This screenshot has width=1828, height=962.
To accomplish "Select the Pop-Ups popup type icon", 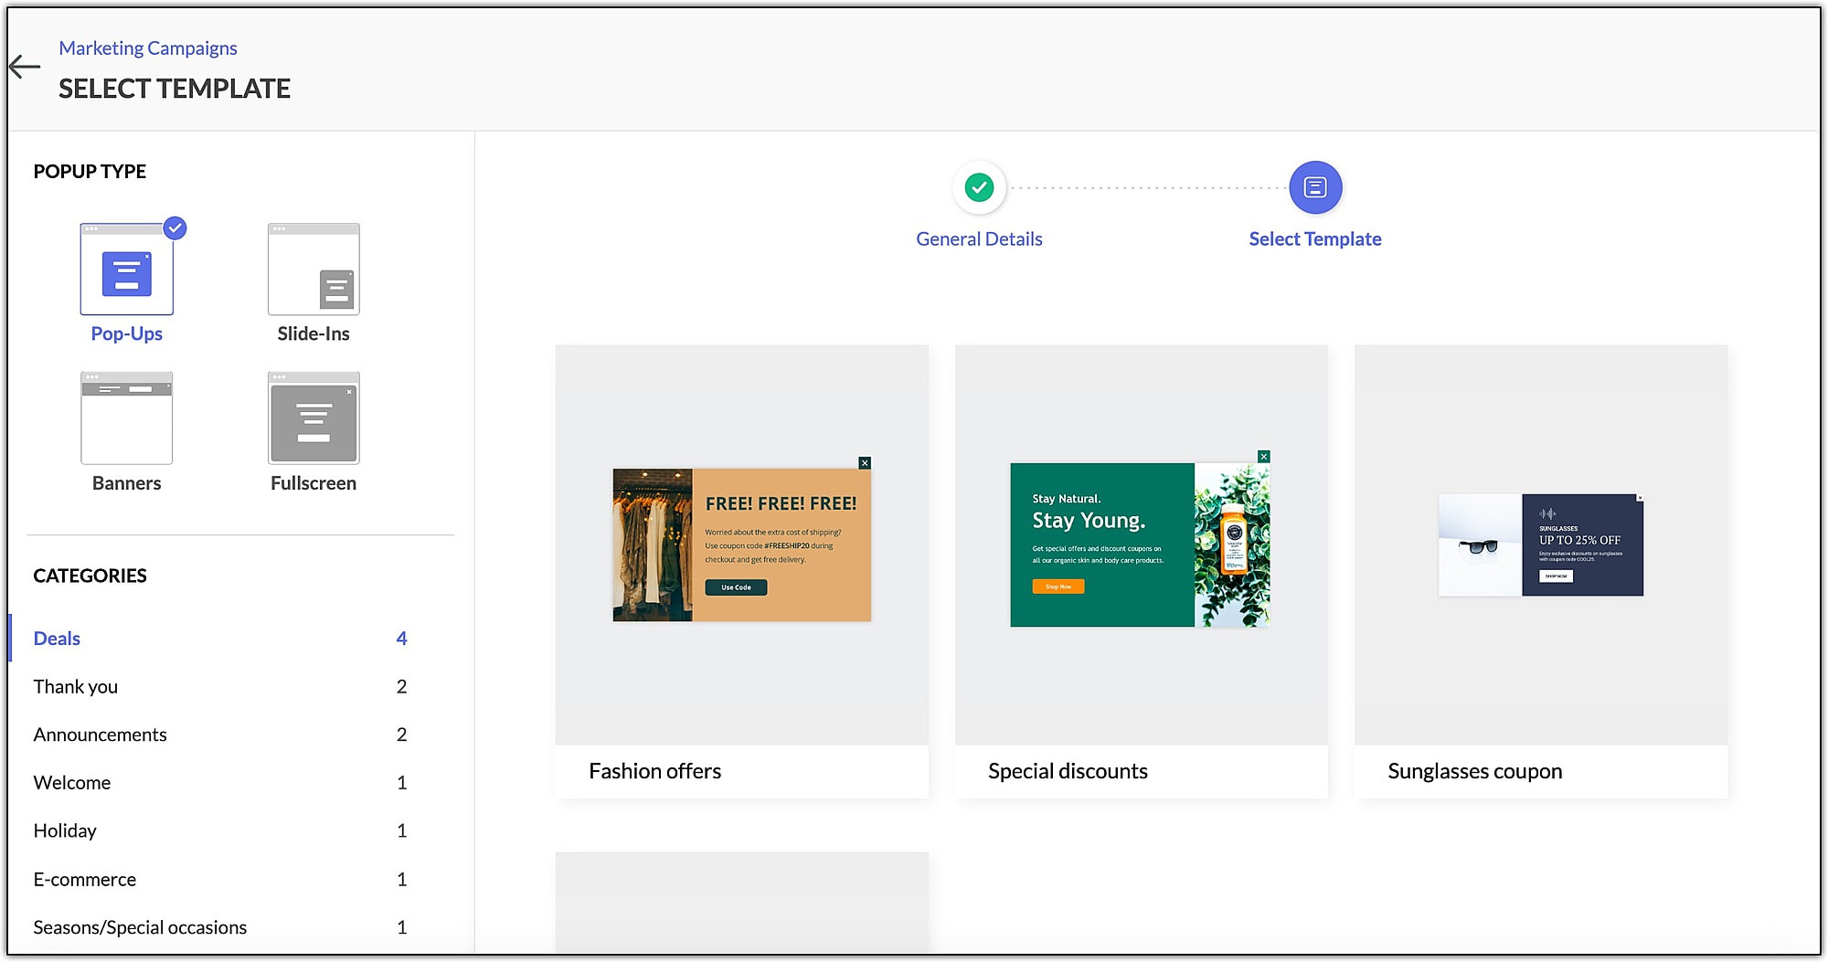I will tap(127, 270).
